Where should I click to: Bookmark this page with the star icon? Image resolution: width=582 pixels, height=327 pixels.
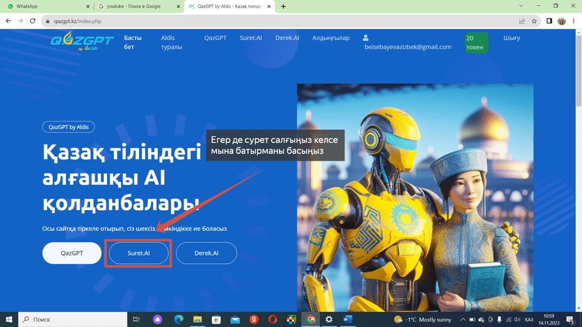(x=534, y=21)
